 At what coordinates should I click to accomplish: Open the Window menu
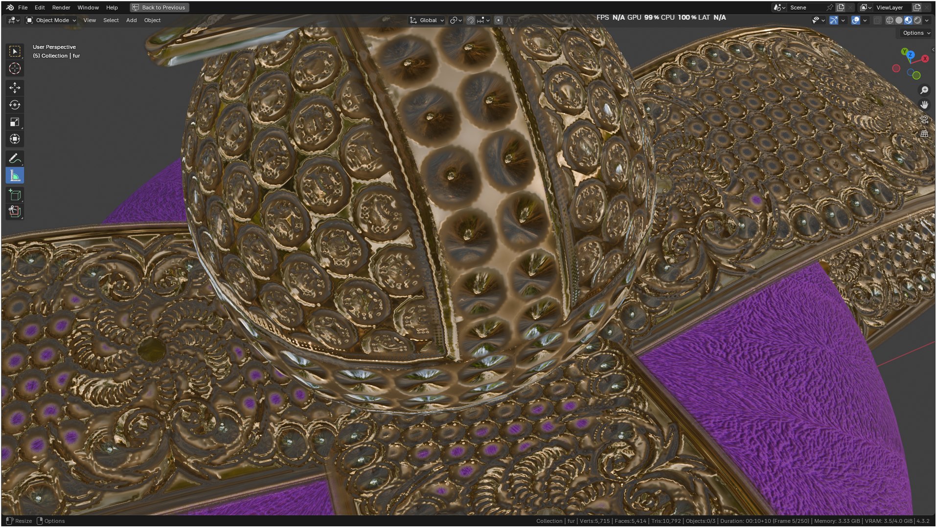coord(88,7)
